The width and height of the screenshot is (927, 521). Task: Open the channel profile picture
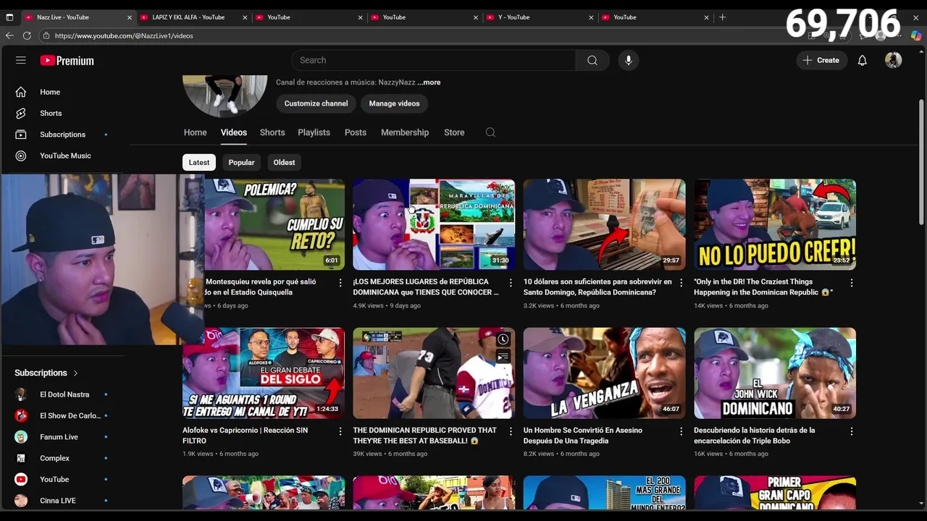(x=225, y=96)
